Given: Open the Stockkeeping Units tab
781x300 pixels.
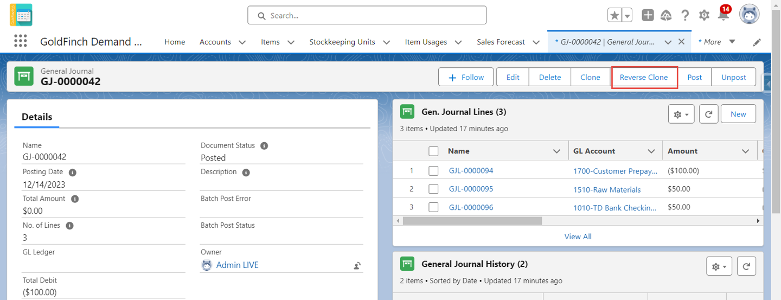Looking at the screenshot, I should (342, 42).
